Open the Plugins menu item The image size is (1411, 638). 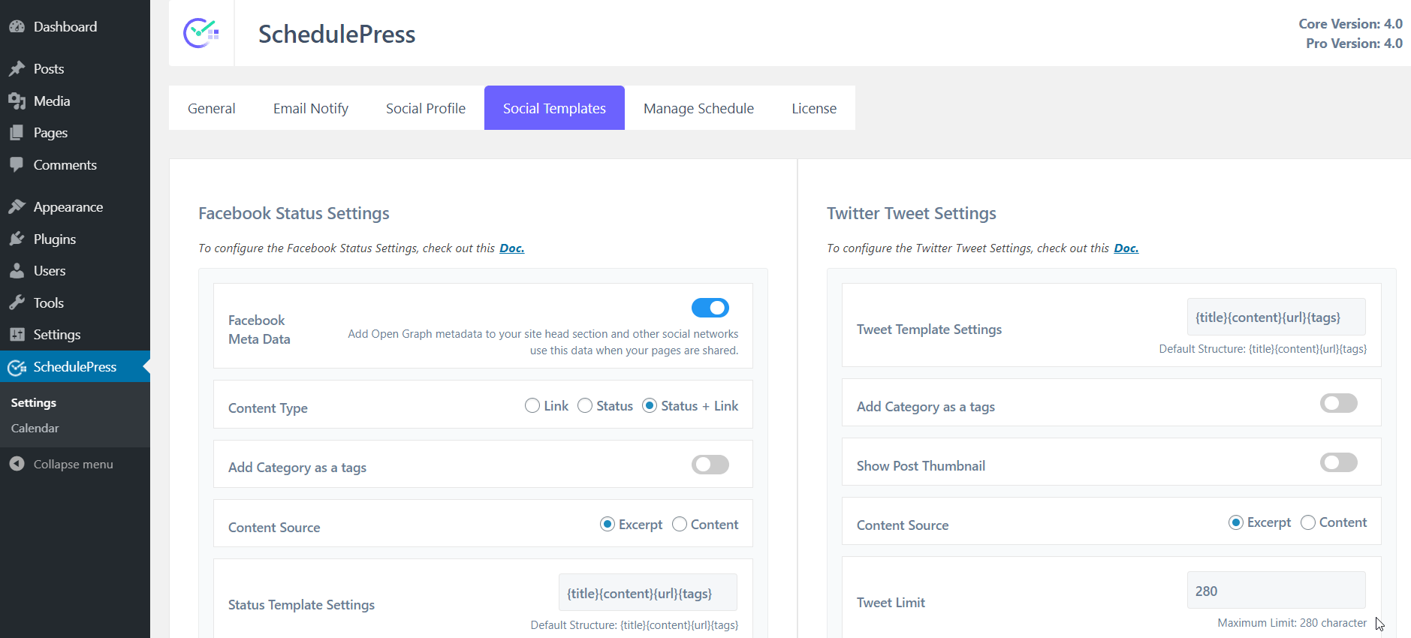coord(75,239)
